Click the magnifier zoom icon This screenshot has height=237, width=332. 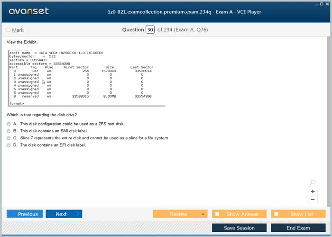tap(313, 182)
